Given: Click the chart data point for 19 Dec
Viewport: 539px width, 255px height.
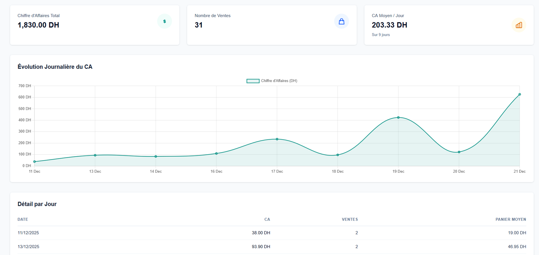Looking at the screenshot, I should click(x=398, y=118).
